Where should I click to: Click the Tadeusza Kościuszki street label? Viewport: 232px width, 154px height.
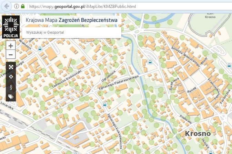67,79
